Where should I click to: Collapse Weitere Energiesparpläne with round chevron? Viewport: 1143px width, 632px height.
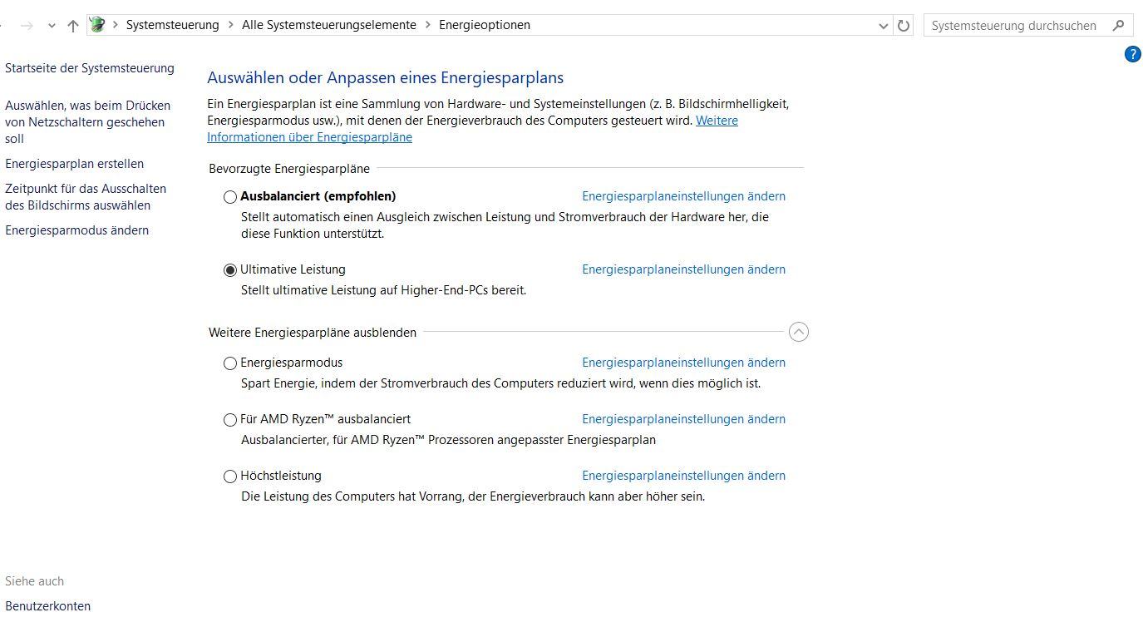(798, 332)
